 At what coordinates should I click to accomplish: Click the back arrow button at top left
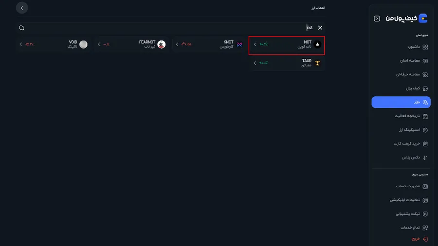[22, 8]
